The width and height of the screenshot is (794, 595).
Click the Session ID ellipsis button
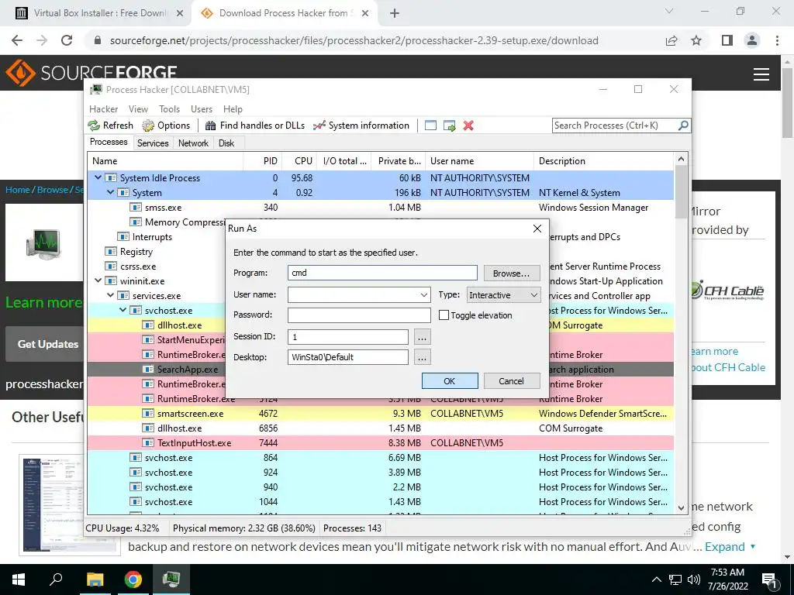tap(423, 337)
